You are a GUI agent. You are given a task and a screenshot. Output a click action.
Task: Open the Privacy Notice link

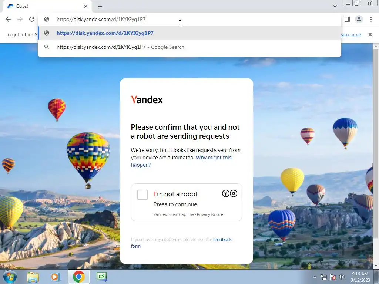[210, 214]
